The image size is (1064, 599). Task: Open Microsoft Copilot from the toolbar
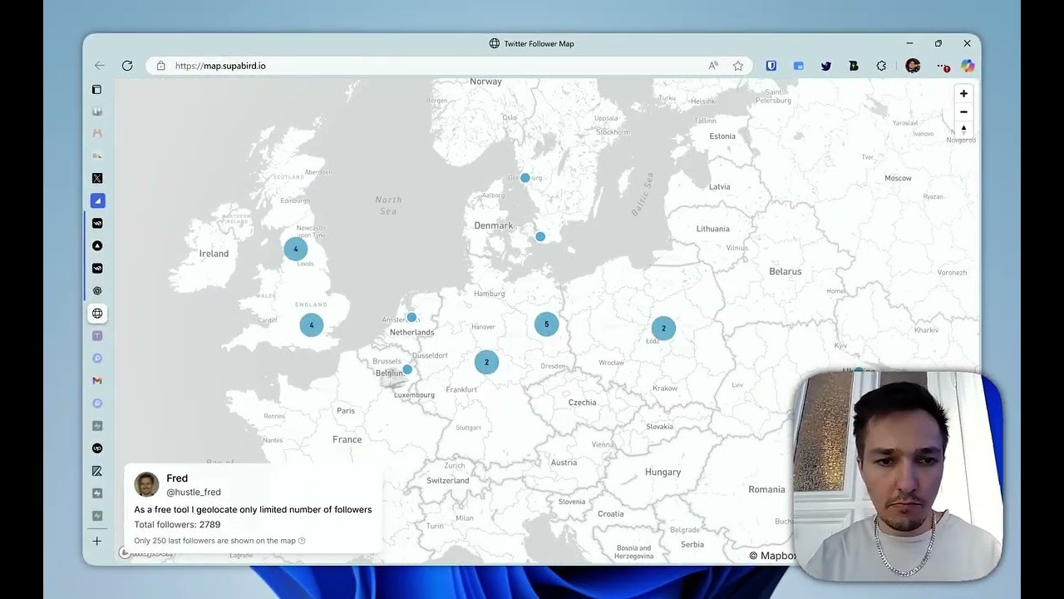(967, 65)
